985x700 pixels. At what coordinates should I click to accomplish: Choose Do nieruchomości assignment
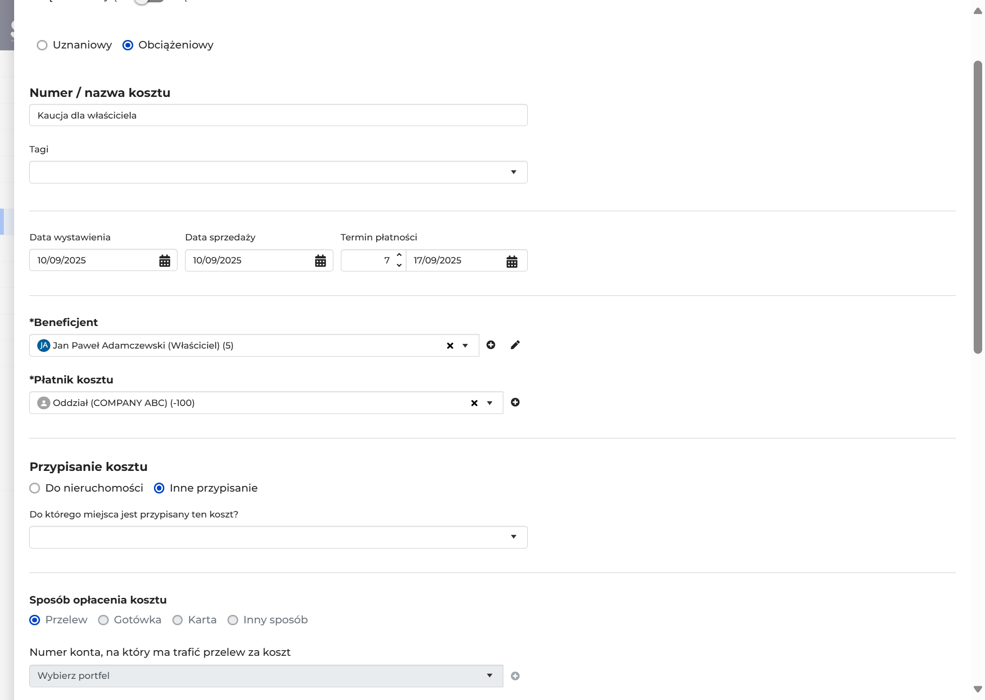click(34, 488)
